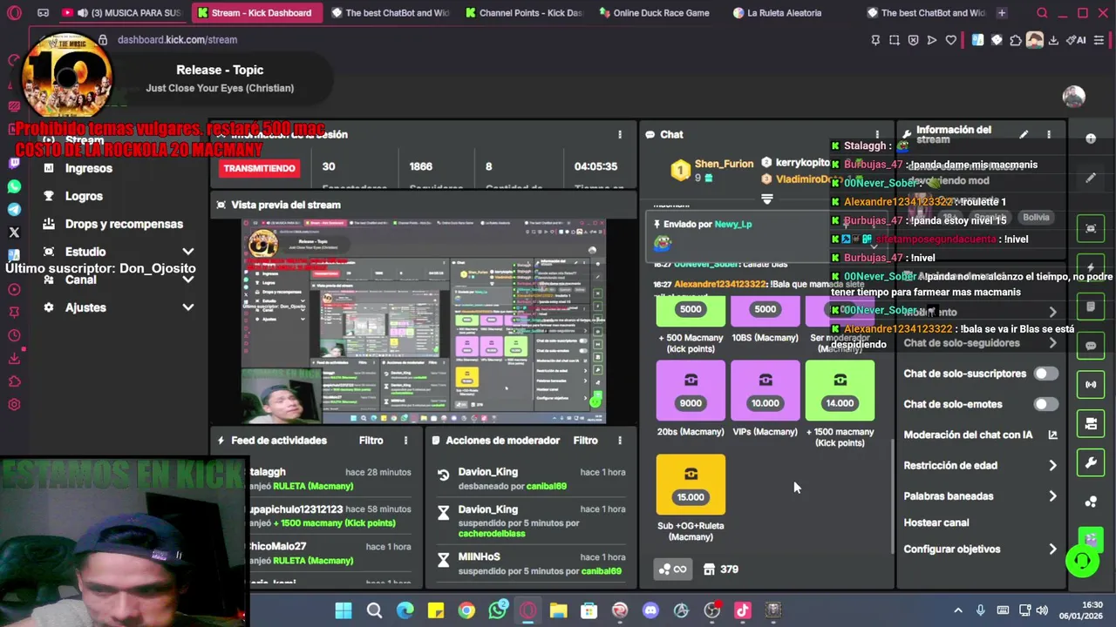Image resolution: width=1116 pixels, height=627 pixels.
Task: Switch to Online Duck Race Game tab
Action: (x=654, y=13)
